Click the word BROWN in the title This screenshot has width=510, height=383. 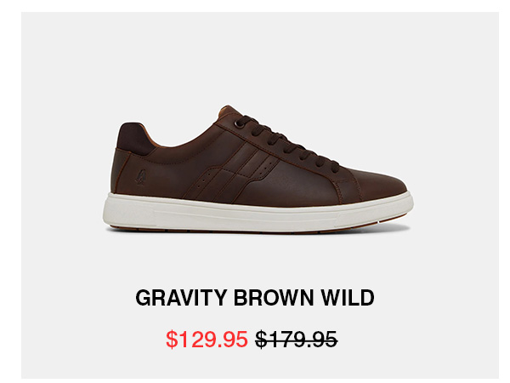(x=274, y=297)
